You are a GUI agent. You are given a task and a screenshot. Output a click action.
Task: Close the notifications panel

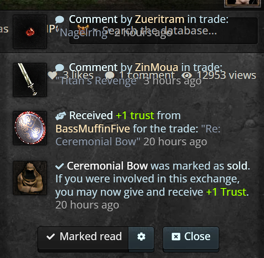click(x=191, y=236)
